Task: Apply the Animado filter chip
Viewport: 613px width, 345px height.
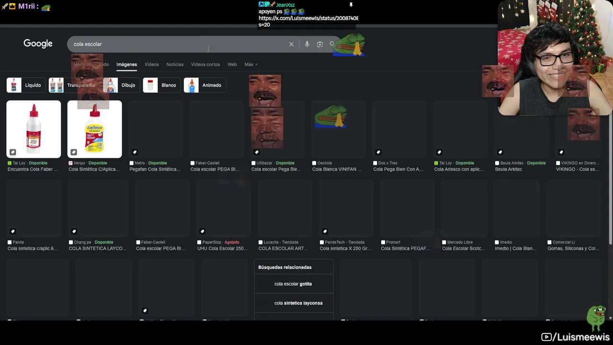Action: click(204, 85)
